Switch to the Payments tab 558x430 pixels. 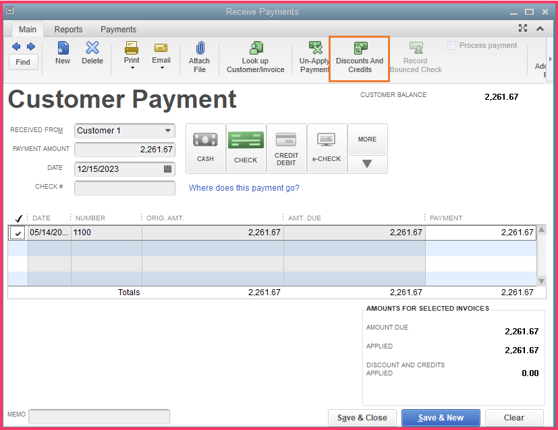click(x=118, y=29)
